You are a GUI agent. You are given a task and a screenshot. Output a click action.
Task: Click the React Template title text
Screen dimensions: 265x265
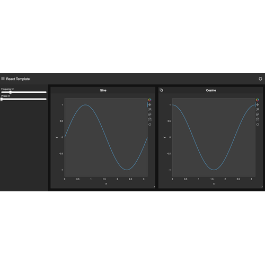[x=18, y=79]
